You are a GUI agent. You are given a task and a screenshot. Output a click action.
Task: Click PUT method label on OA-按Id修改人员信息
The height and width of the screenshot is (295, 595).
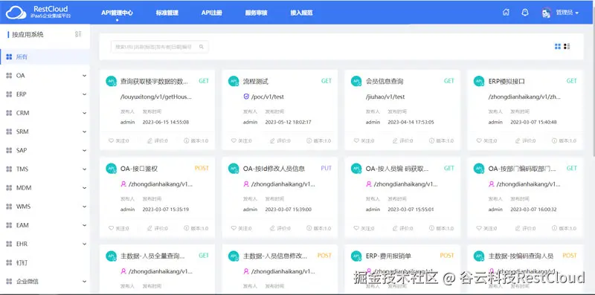coord(326,169)
